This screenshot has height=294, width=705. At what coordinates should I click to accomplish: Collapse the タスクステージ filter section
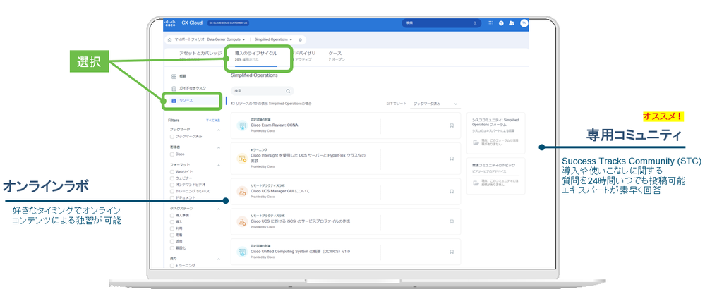coord(219,209)
